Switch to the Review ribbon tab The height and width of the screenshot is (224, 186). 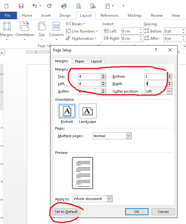tap(157, 15)
